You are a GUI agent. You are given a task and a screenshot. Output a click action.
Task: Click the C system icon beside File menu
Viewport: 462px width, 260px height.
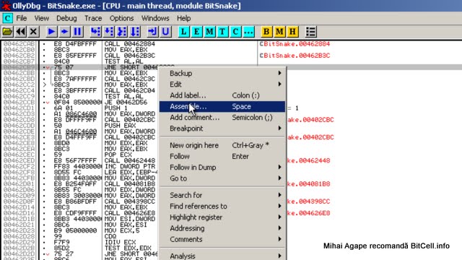pyautogui.click(x=7, y=18)
